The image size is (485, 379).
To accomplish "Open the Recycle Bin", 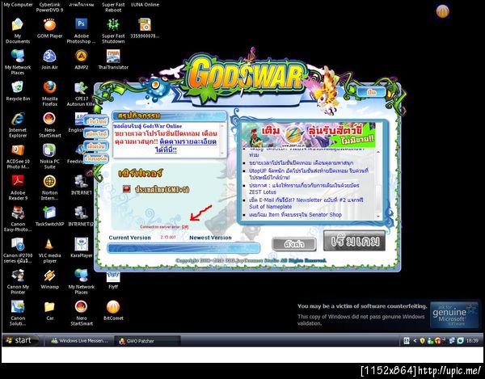I will coord(18,91).
